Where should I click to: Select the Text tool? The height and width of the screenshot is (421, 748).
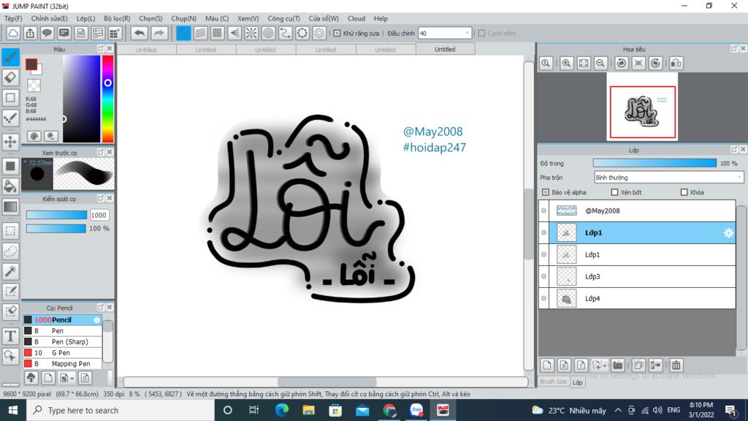(x=10, y=336)
